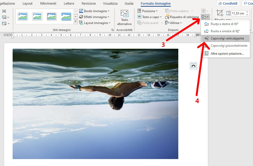The width and height of the screenshot is (253, 166).
Task: Open Testo a capo wrap options
Action: [150, 17]
